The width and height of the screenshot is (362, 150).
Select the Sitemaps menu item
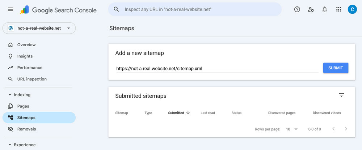(39, 117)
